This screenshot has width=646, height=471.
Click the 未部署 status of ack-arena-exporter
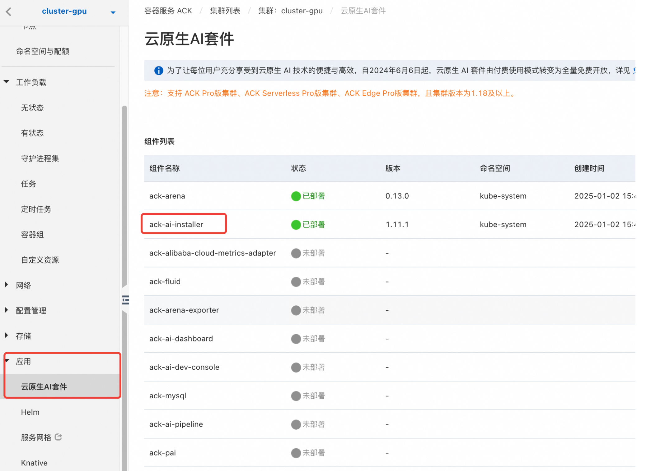coord(314,310)
